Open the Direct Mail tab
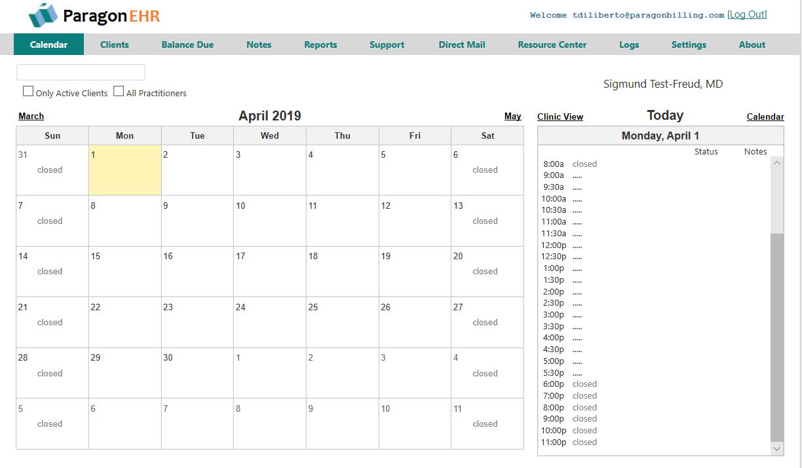This screenshot has height=468, width=802. point(462,45)
